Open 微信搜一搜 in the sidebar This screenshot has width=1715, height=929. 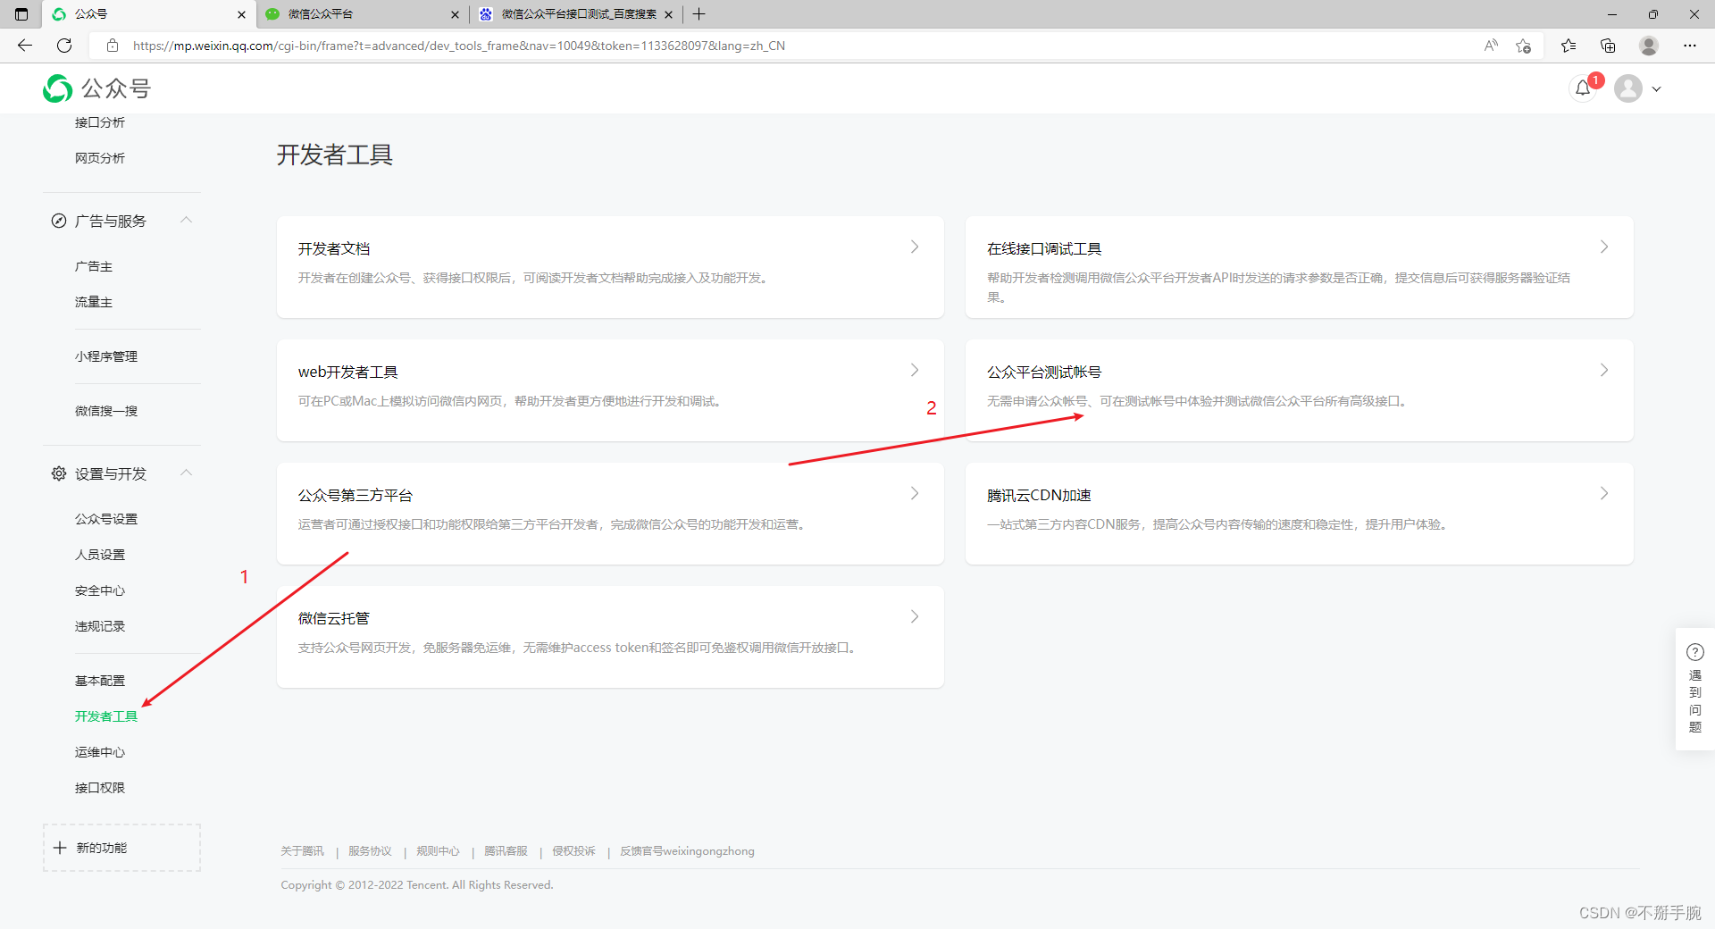(x=106, y=411)
